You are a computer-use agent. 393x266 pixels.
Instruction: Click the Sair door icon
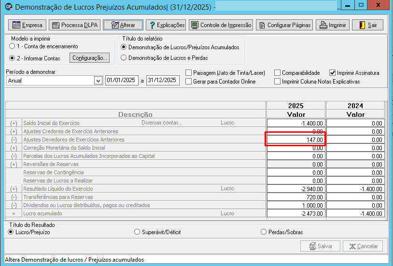coord(362,25)
